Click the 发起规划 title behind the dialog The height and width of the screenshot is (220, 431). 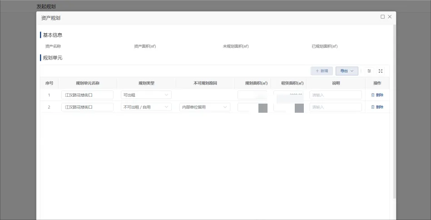pos(46,6)
